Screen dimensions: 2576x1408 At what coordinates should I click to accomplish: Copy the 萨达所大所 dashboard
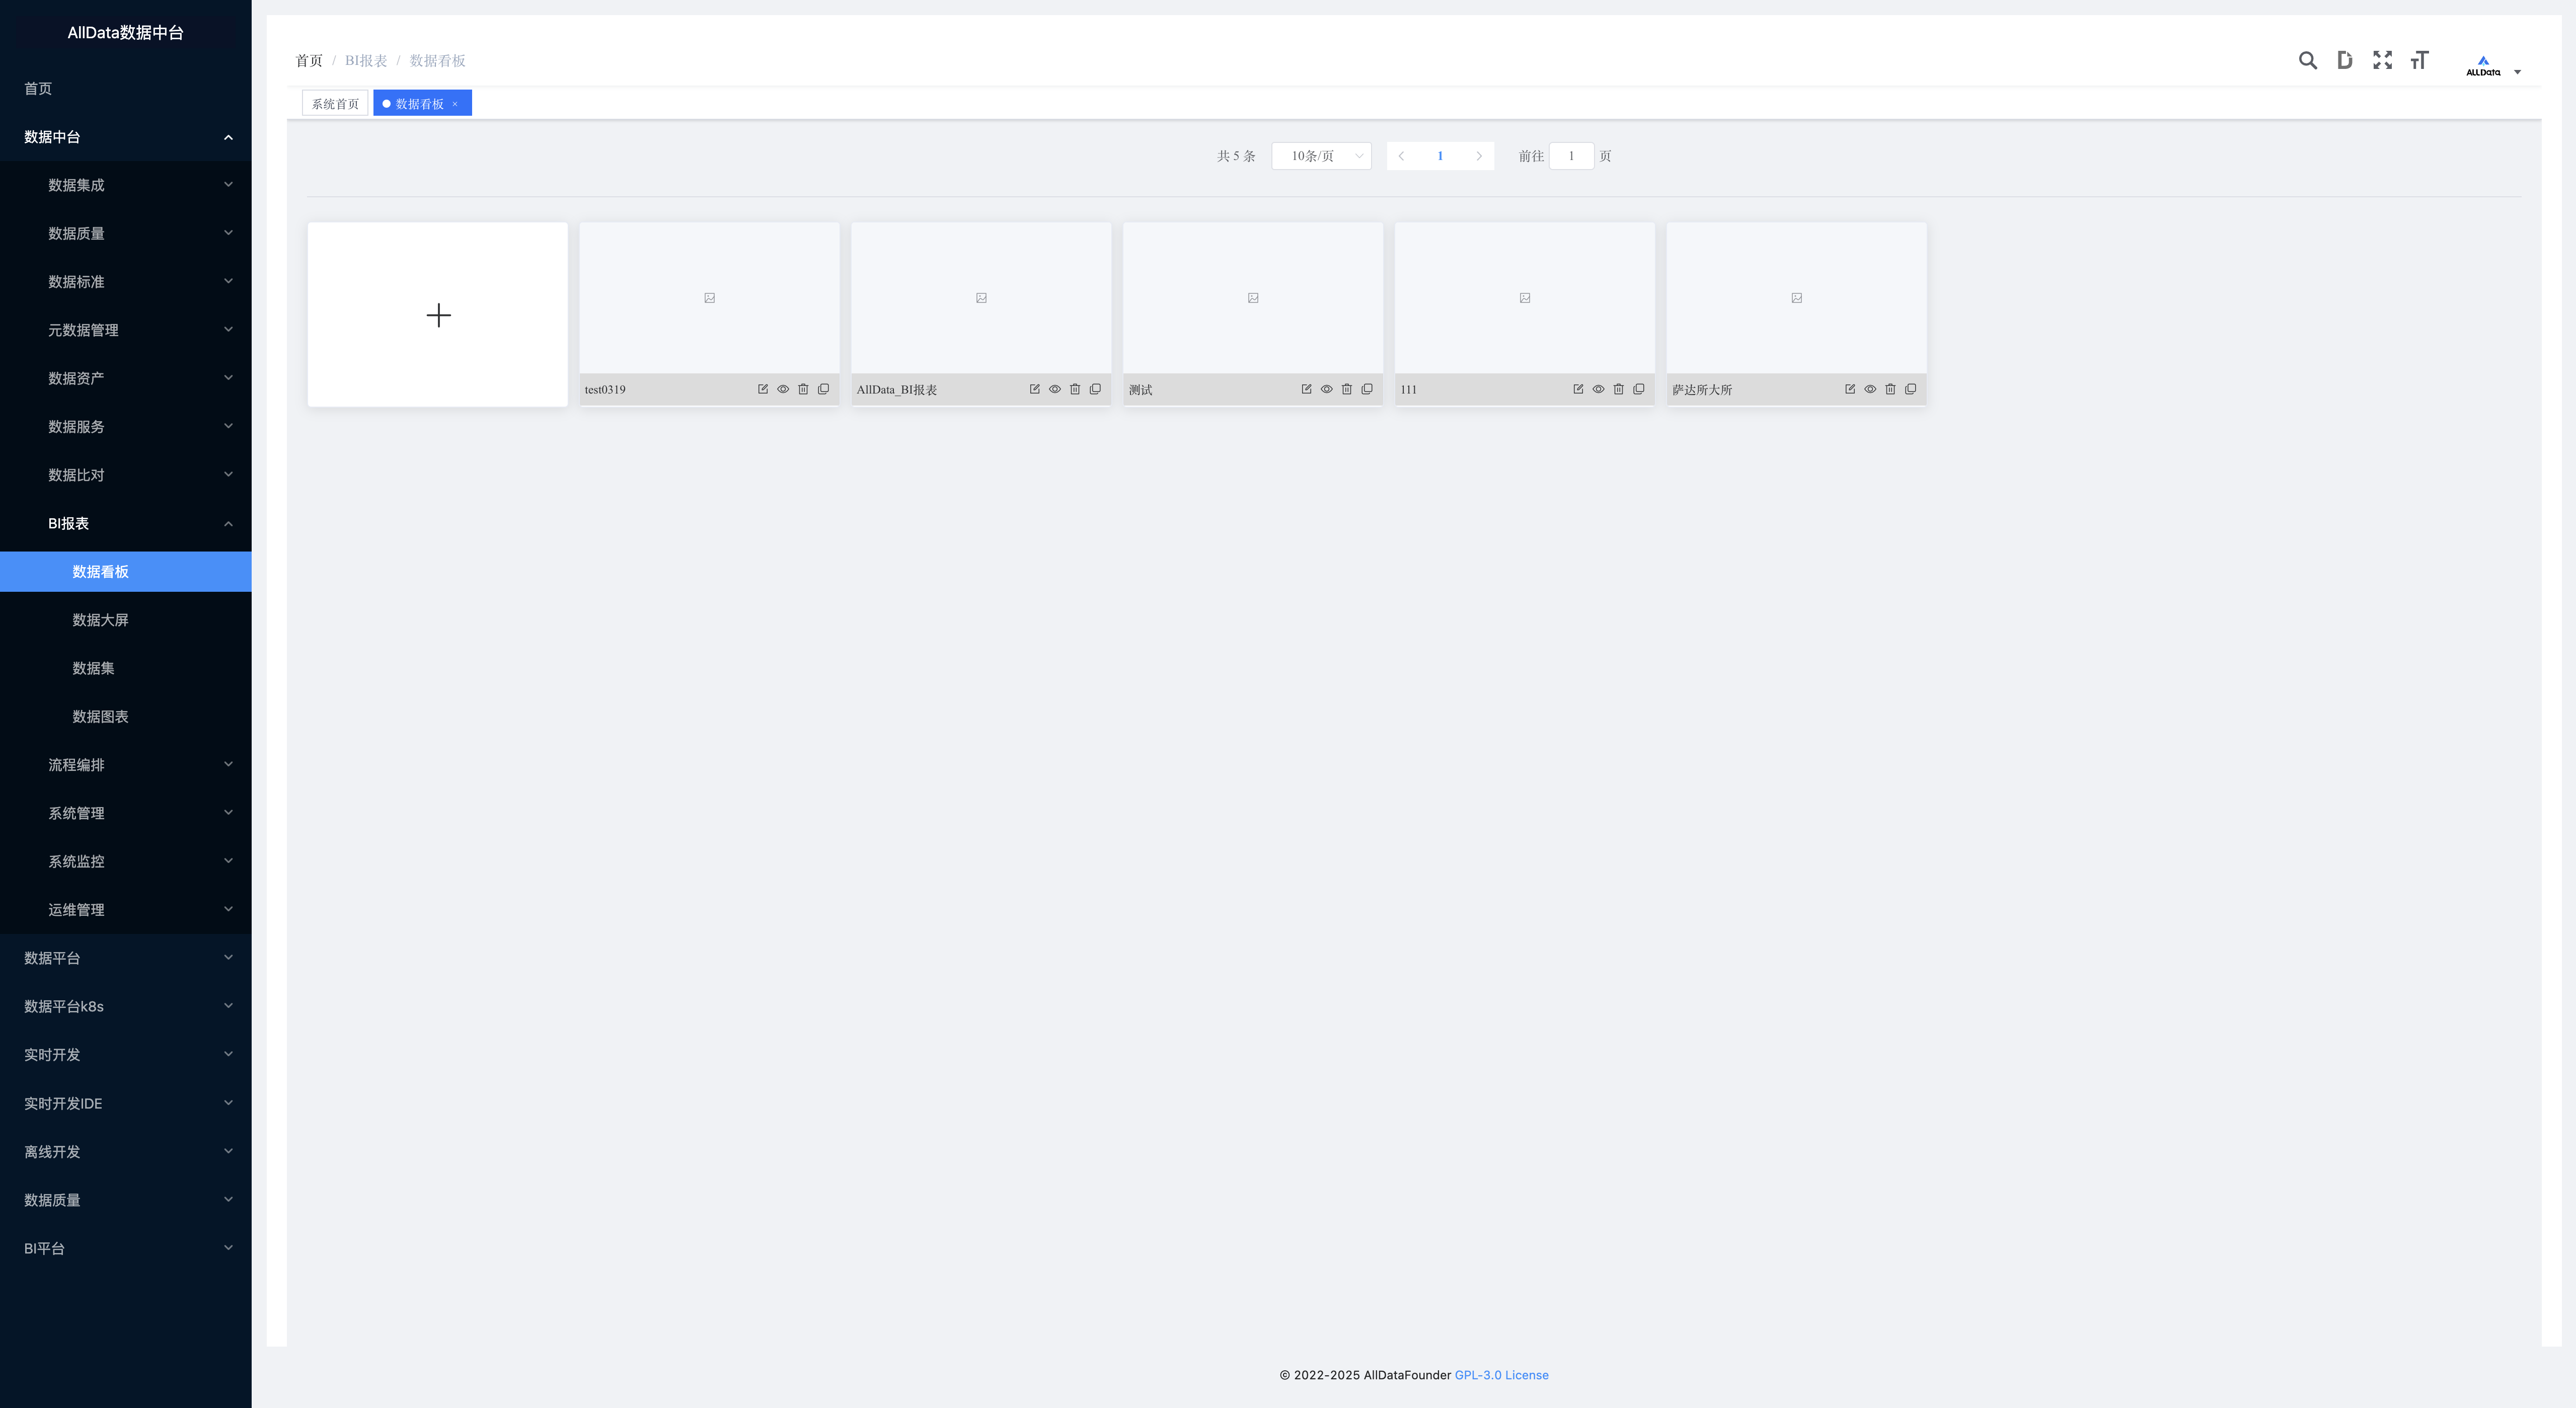1911,389
